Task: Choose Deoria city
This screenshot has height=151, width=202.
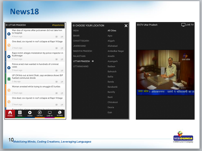Action: 111,107
